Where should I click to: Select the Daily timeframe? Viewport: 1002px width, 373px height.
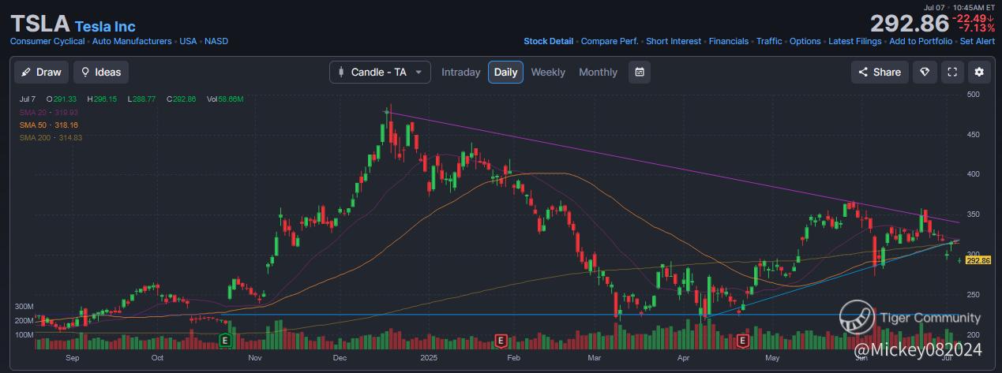505,72
